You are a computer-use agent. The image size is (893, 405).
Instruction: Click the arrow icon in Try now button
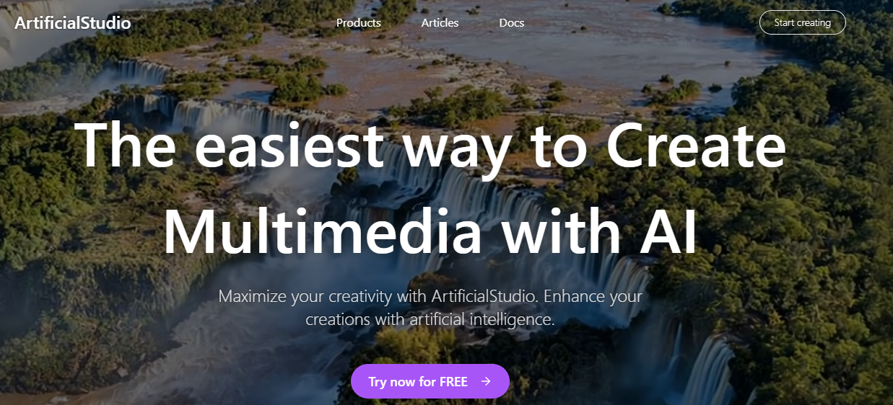(486, 382)
